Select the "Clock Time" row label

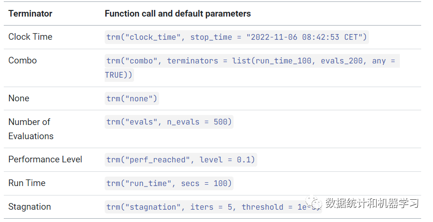point(30,37)
